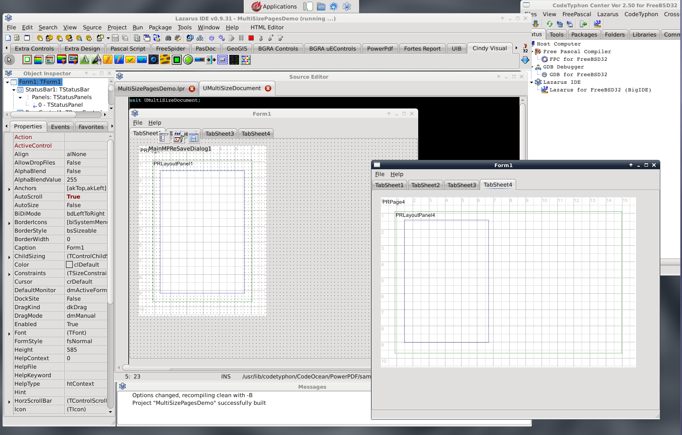682x435 pixels.
Task: Click the Pause debugging icon
Action: click(x=241, y=38)
